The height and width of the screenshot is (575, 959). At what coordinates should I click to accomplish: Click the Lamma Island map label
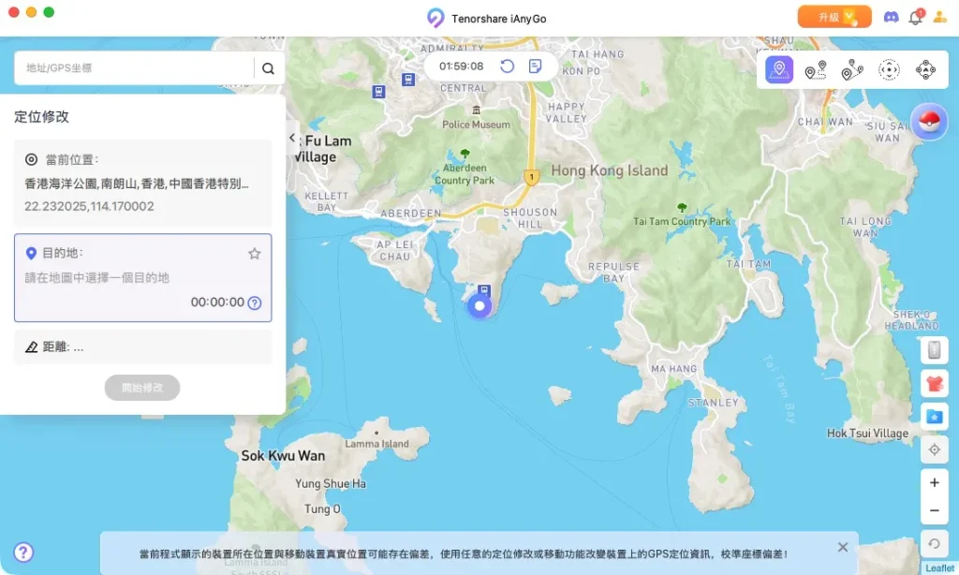pos(376,444)
